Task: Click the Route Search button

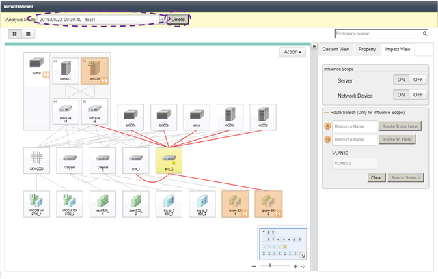Action: 405,177
